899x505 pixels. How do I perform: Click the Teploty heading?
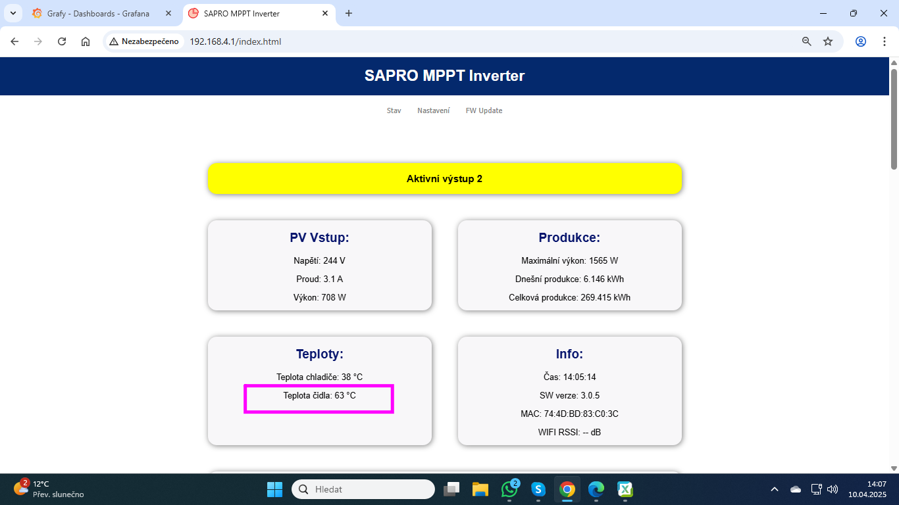pos(320,354)
